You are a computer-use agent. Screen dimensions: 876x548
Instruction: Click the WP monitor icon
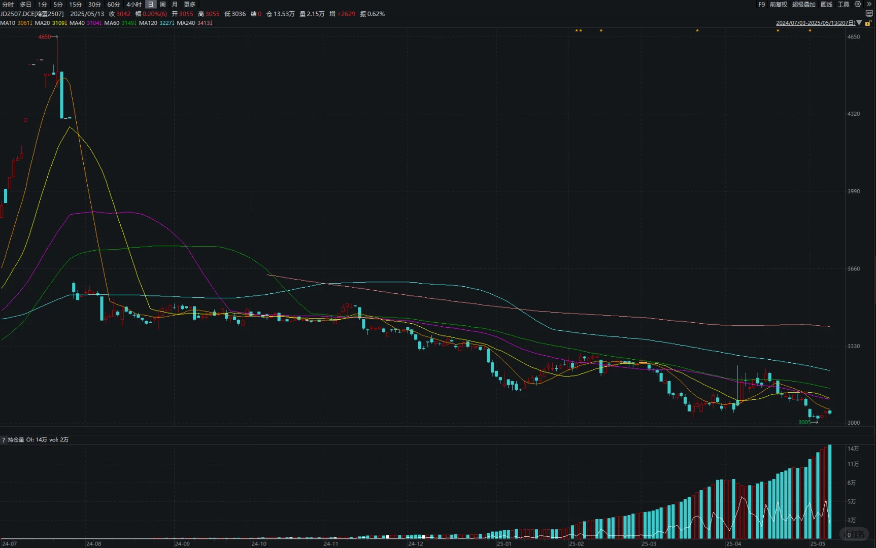[869, 14]
